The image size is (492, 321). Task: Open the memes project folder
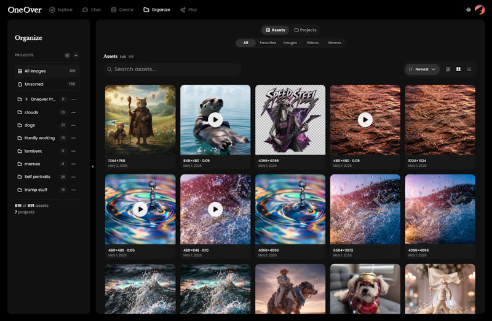tap(32, 164)
